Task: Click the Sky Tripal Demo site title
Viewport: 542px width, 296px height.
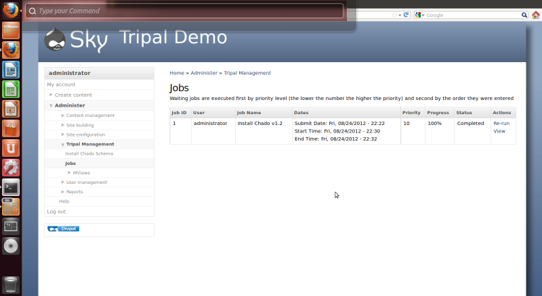Action: 173,38
